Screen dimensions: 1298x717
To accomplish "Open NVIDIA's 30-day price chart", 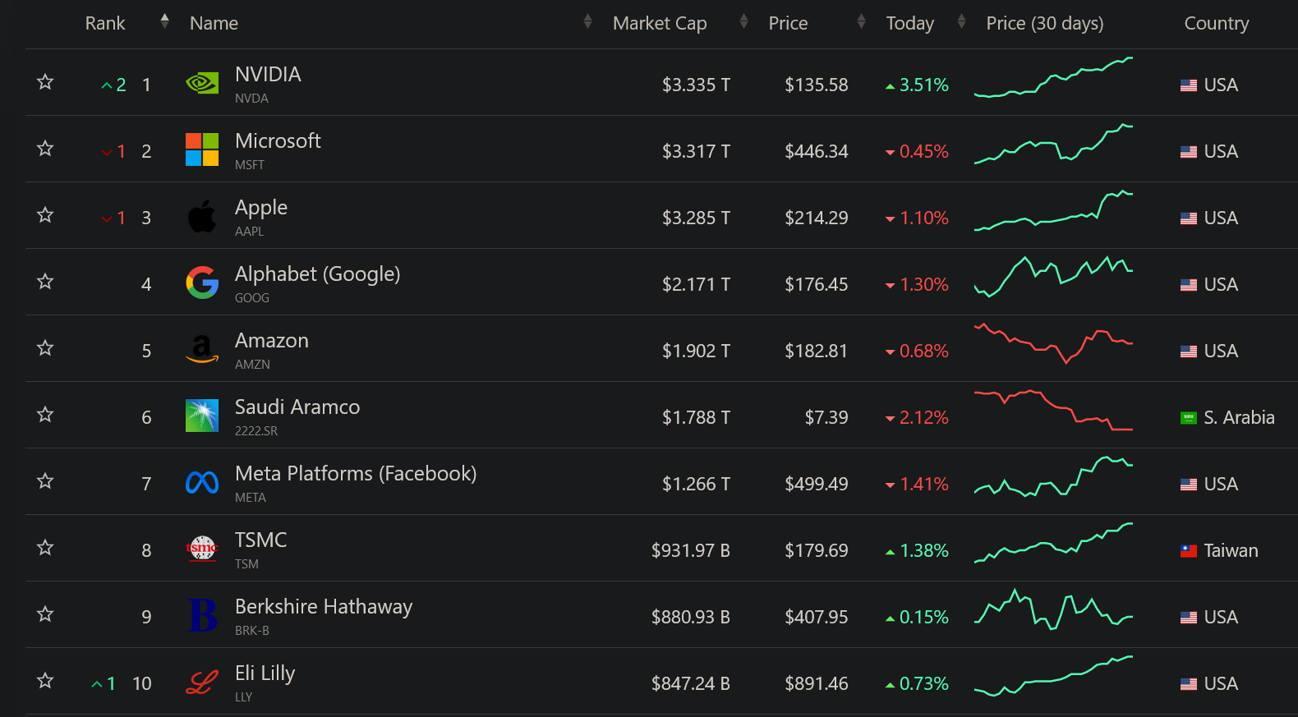I will (x=1053, y=77).
